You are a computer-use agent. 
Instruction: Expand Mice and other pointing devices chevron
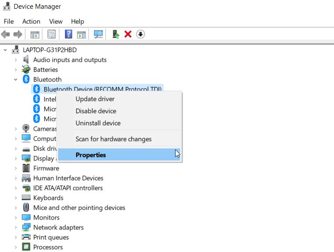coord(16,208)
